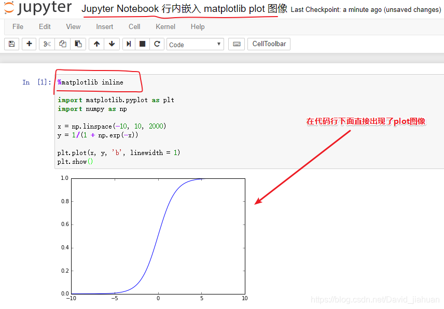Viewport: 444px width, 309px height.
Task: Open the Cell menu
Action: click(134, 26)
